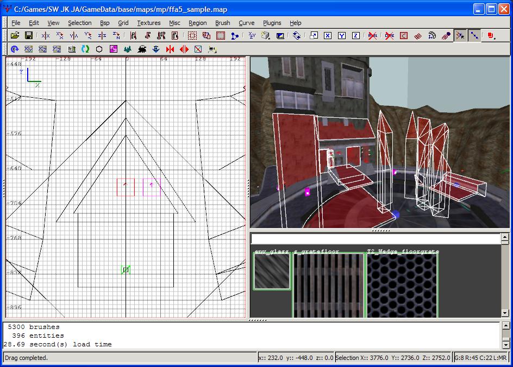Click the texture browser filter input field

pos(376,239)
